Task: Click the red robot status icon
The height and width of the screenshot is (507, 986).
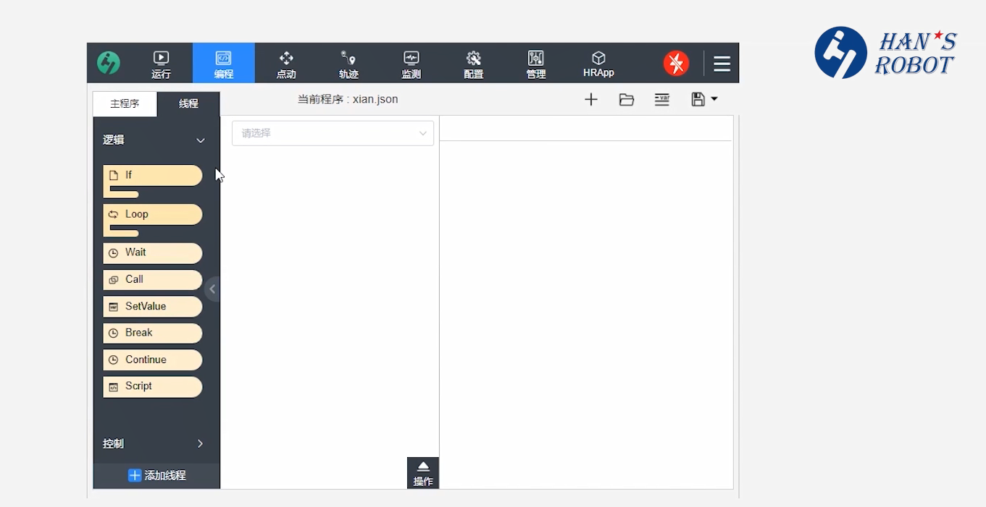Action: [x=676, y=64]
